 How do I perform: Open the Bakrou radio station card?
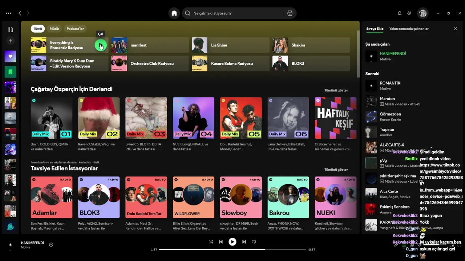288,197
